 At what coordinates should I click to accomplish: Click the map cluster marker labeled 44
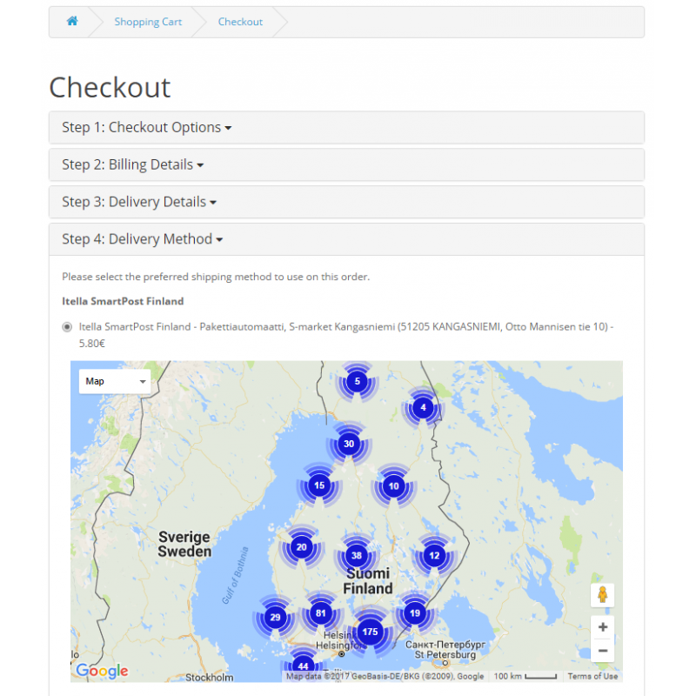[303, 666]
